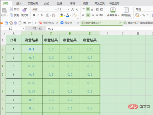Expand the borders dropdown arrow
Screen dimensions: 153x115
(x=51, y=15)
